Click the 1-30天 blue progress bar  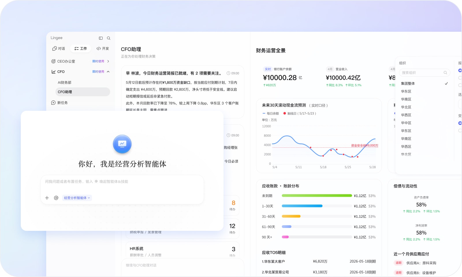[x=302, y=206]
